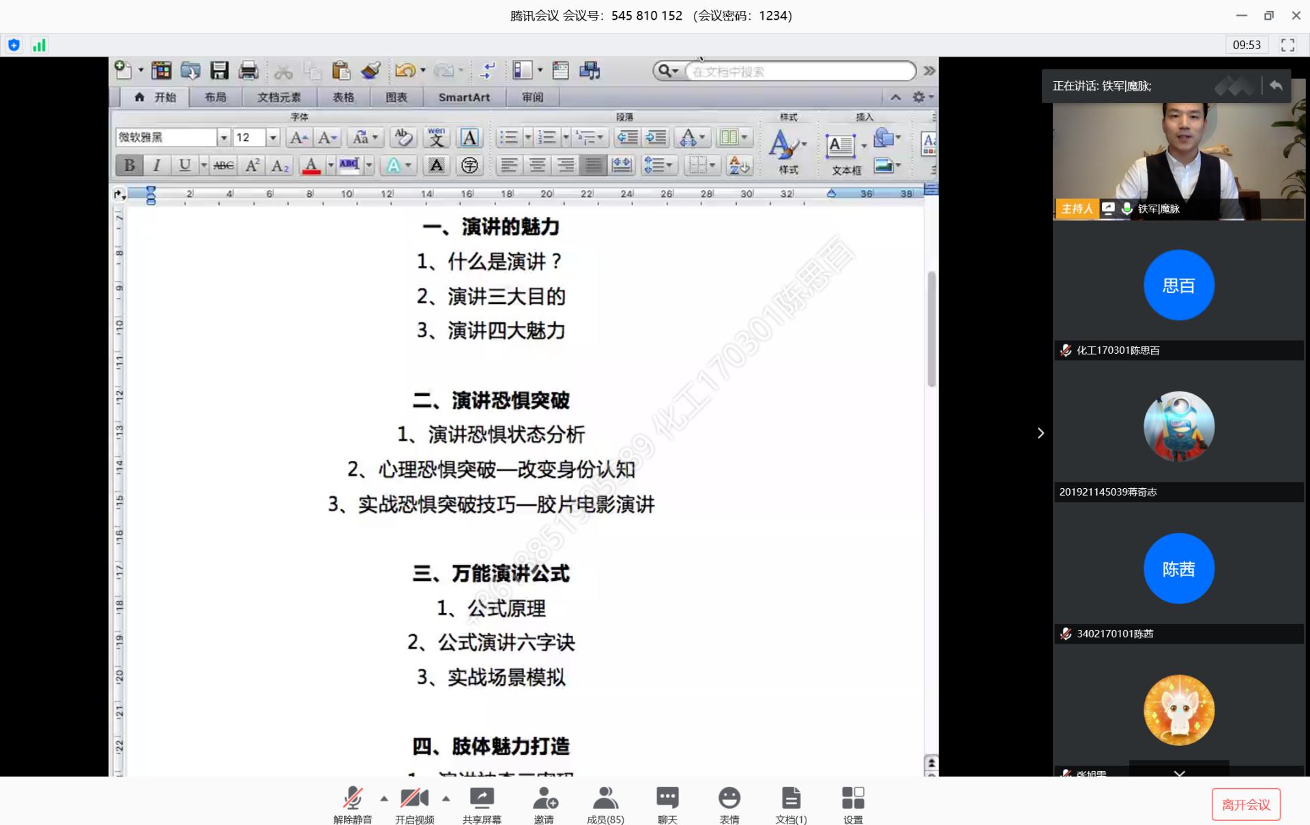The height and width of the screenshot is (825, 1310).
Task: Collapse the bottom participant list arrow
Action: 1179,773
